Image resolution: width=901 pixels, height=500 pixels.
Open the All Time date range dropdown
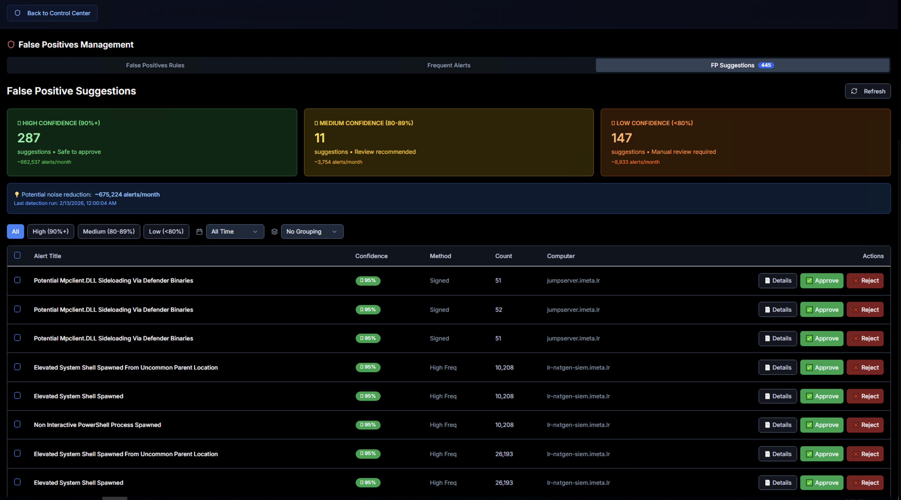pos(235,231)
